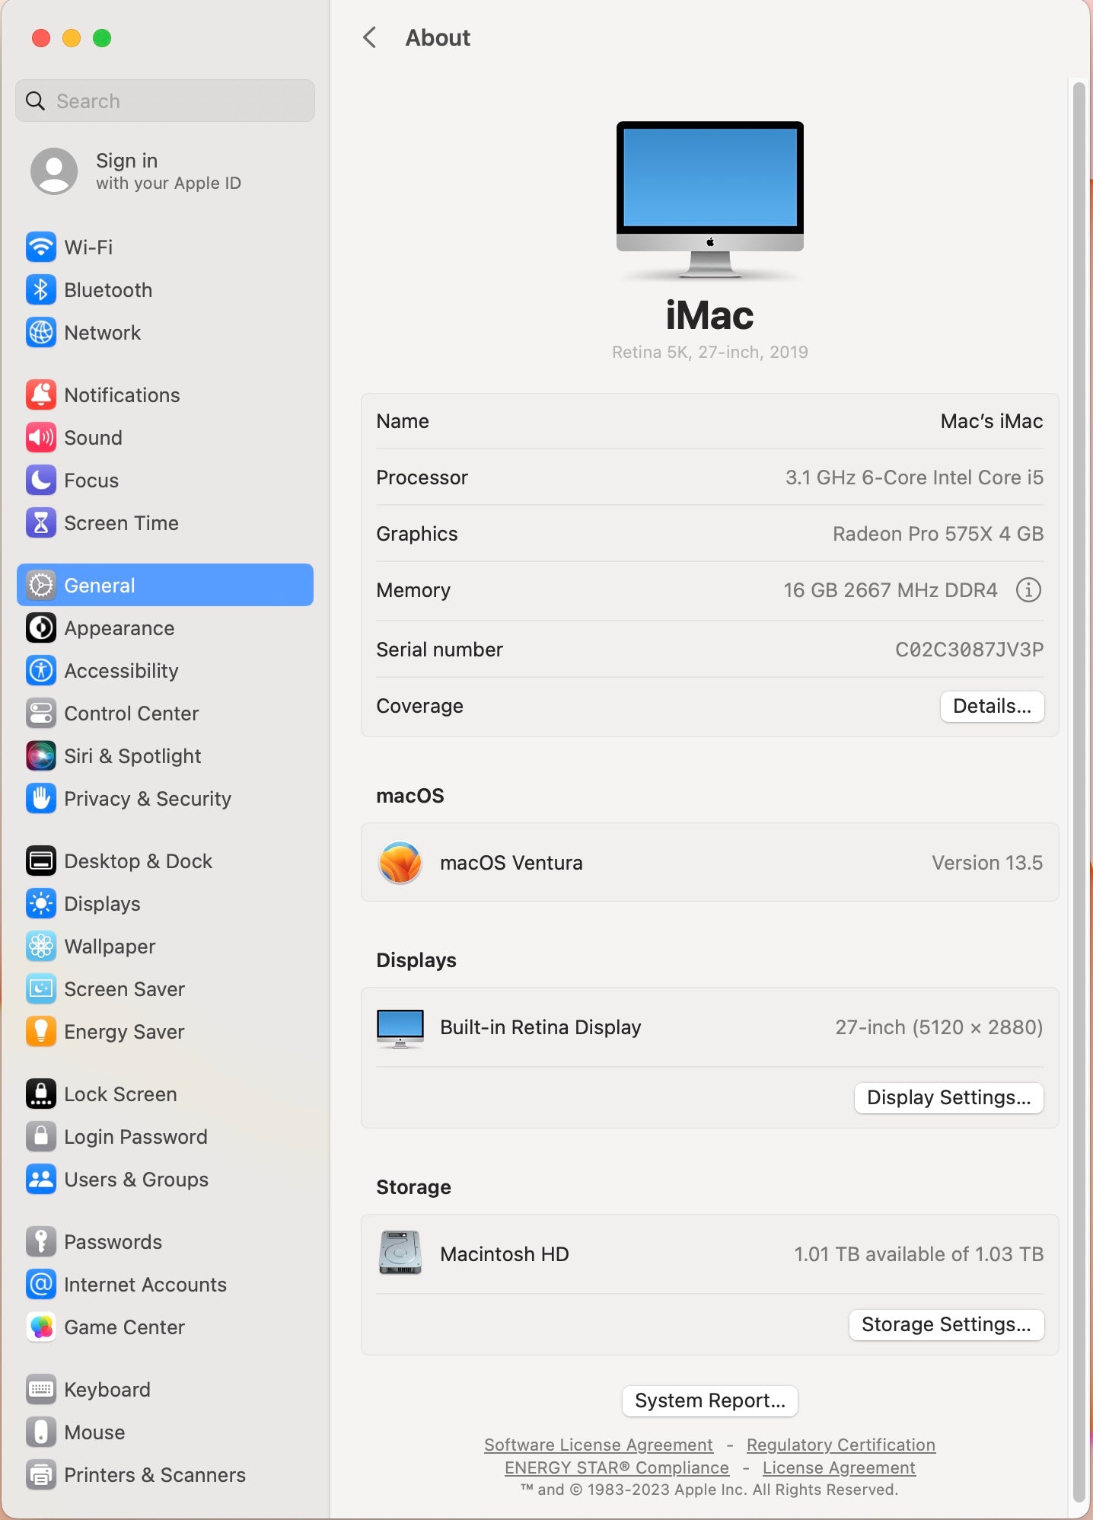Click the Built-in Retina Display icon
Image resolution: width=1093 pixels, height=1520 pixels.
tap(400, 1028)
